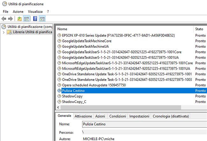
Task: Open the Cronologia (disattivata) tab
Action: pos(171,116)
